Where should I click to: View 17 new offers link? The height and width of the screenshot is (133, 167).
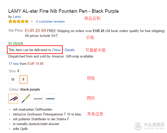(14, 64)
